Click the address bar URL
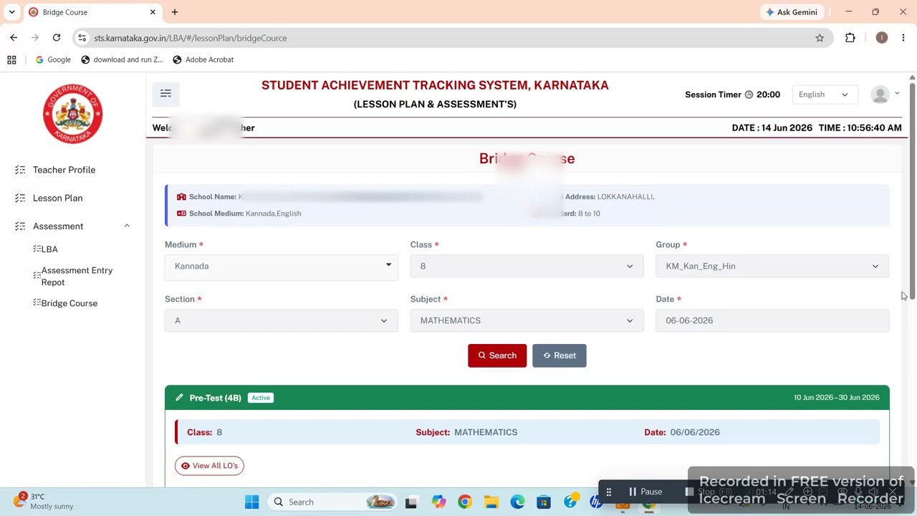This screenshot has width=917, height=516. (x=191, y=38)
